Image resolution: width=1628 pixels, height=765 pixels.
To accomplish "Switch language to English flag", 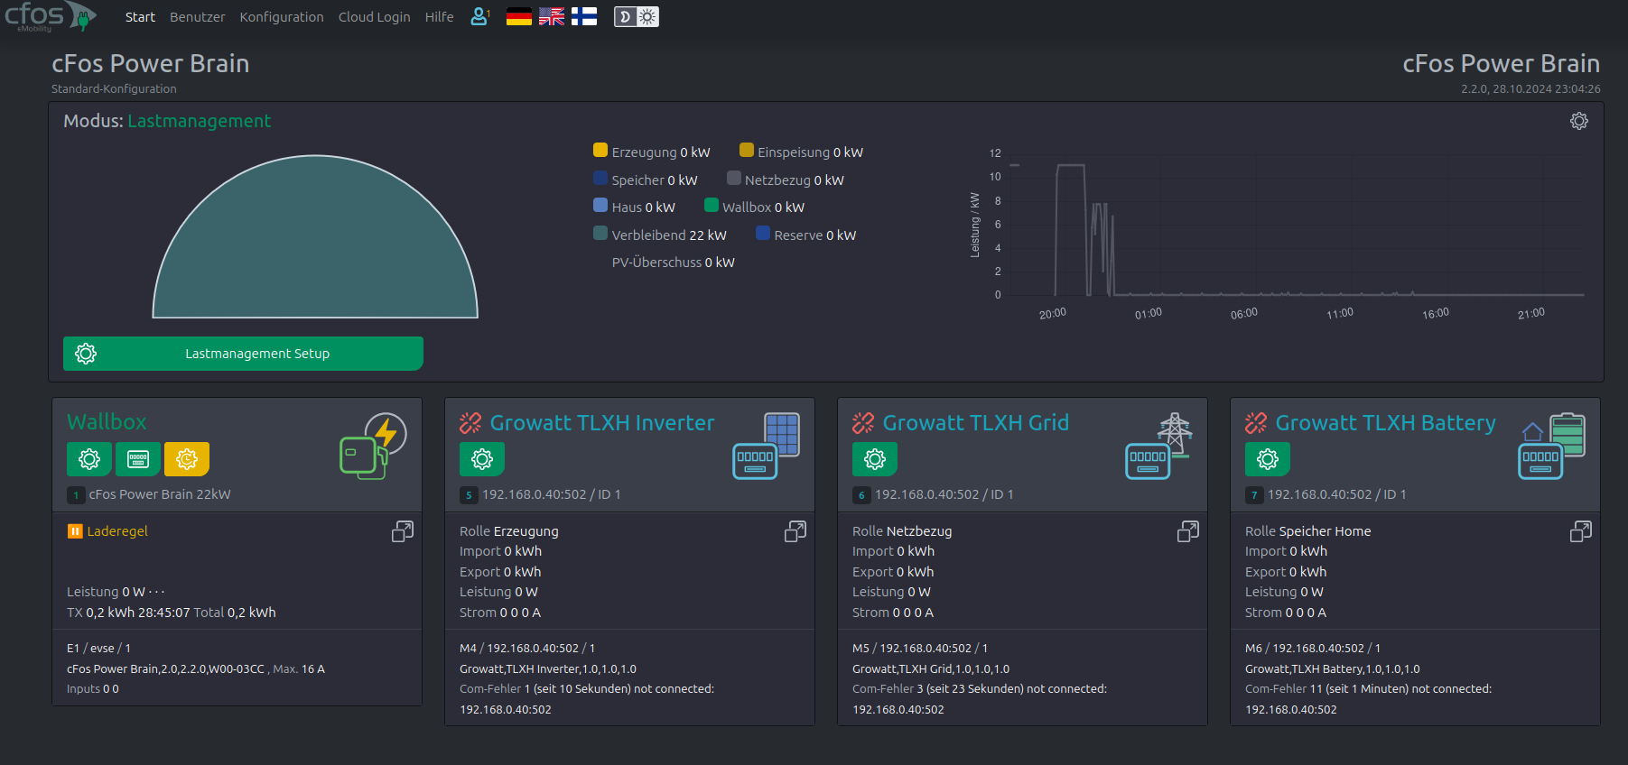I will pyautogui.click(x=552, y=16).
